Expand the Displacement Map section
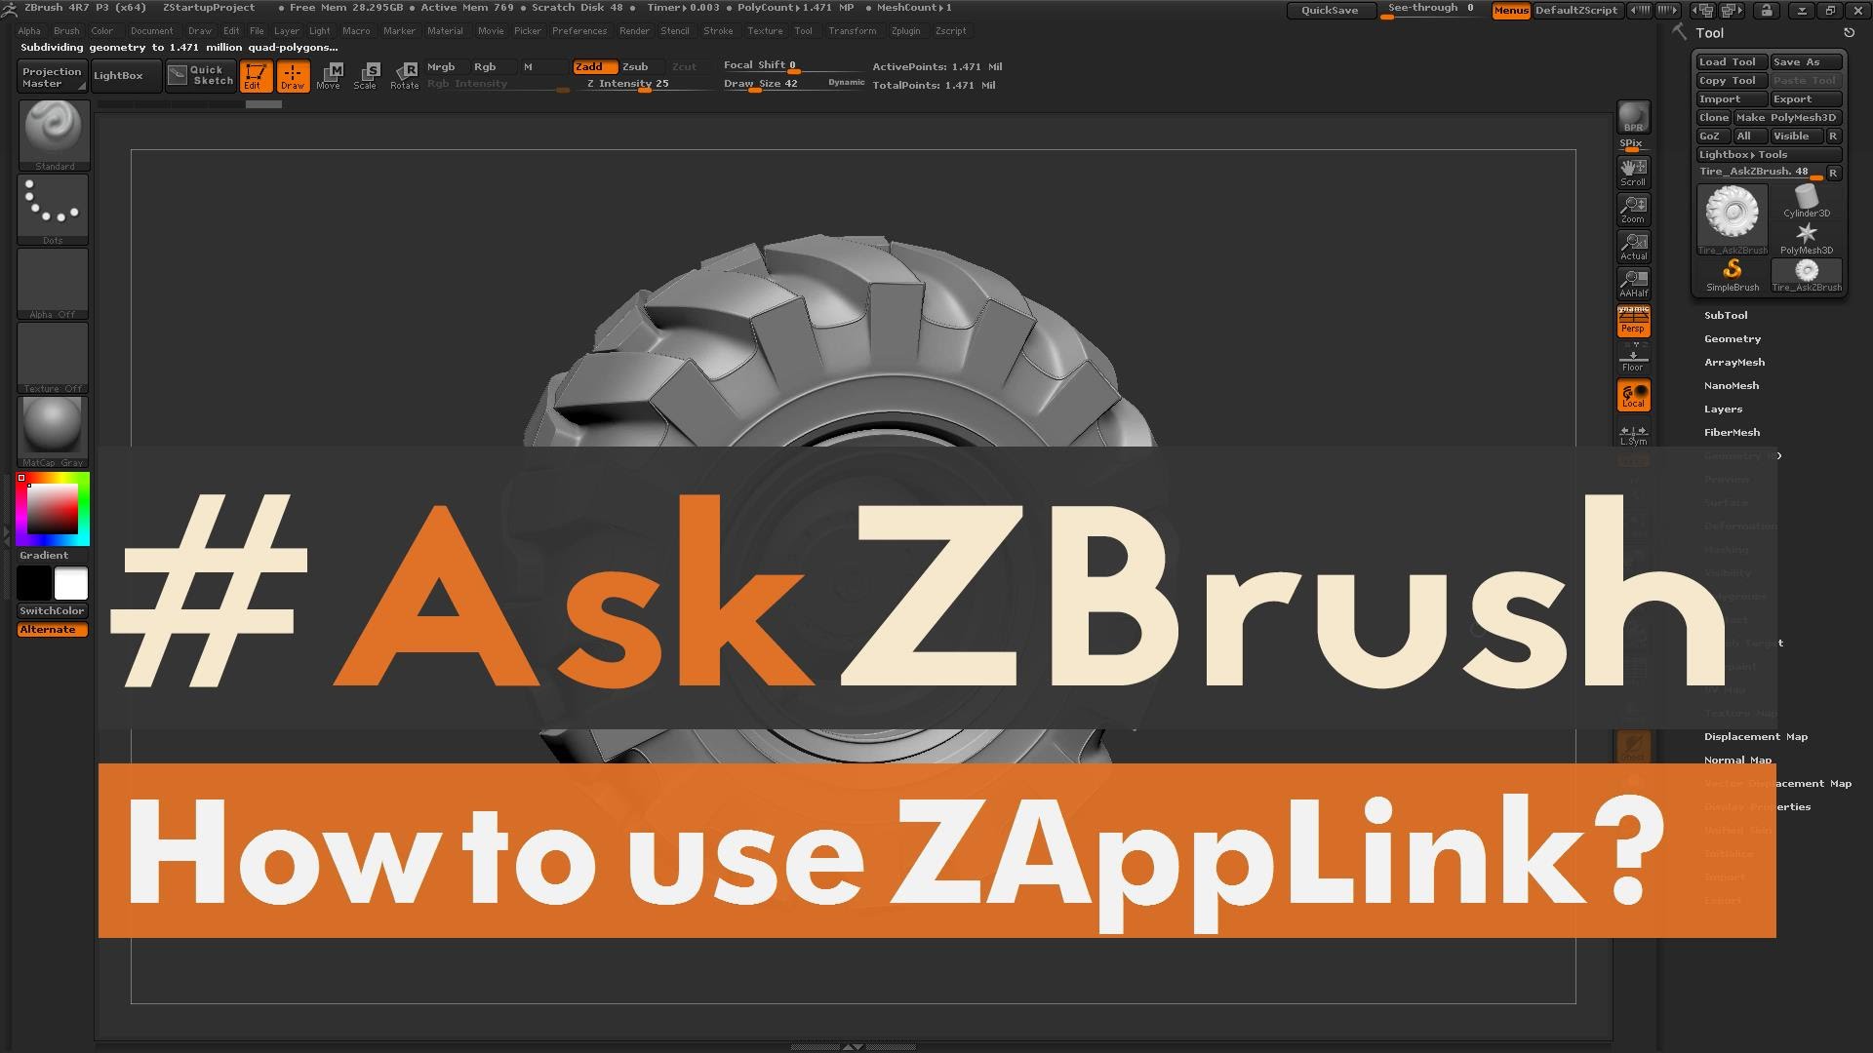Image resolution: width=1873 pixels, height=1053 pixels. (1755, 736)
